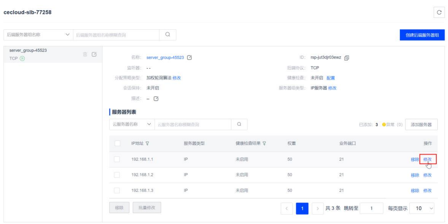Click the 跳转至 page number field
This screenshot has height=224, width=448.
(372, 208)
